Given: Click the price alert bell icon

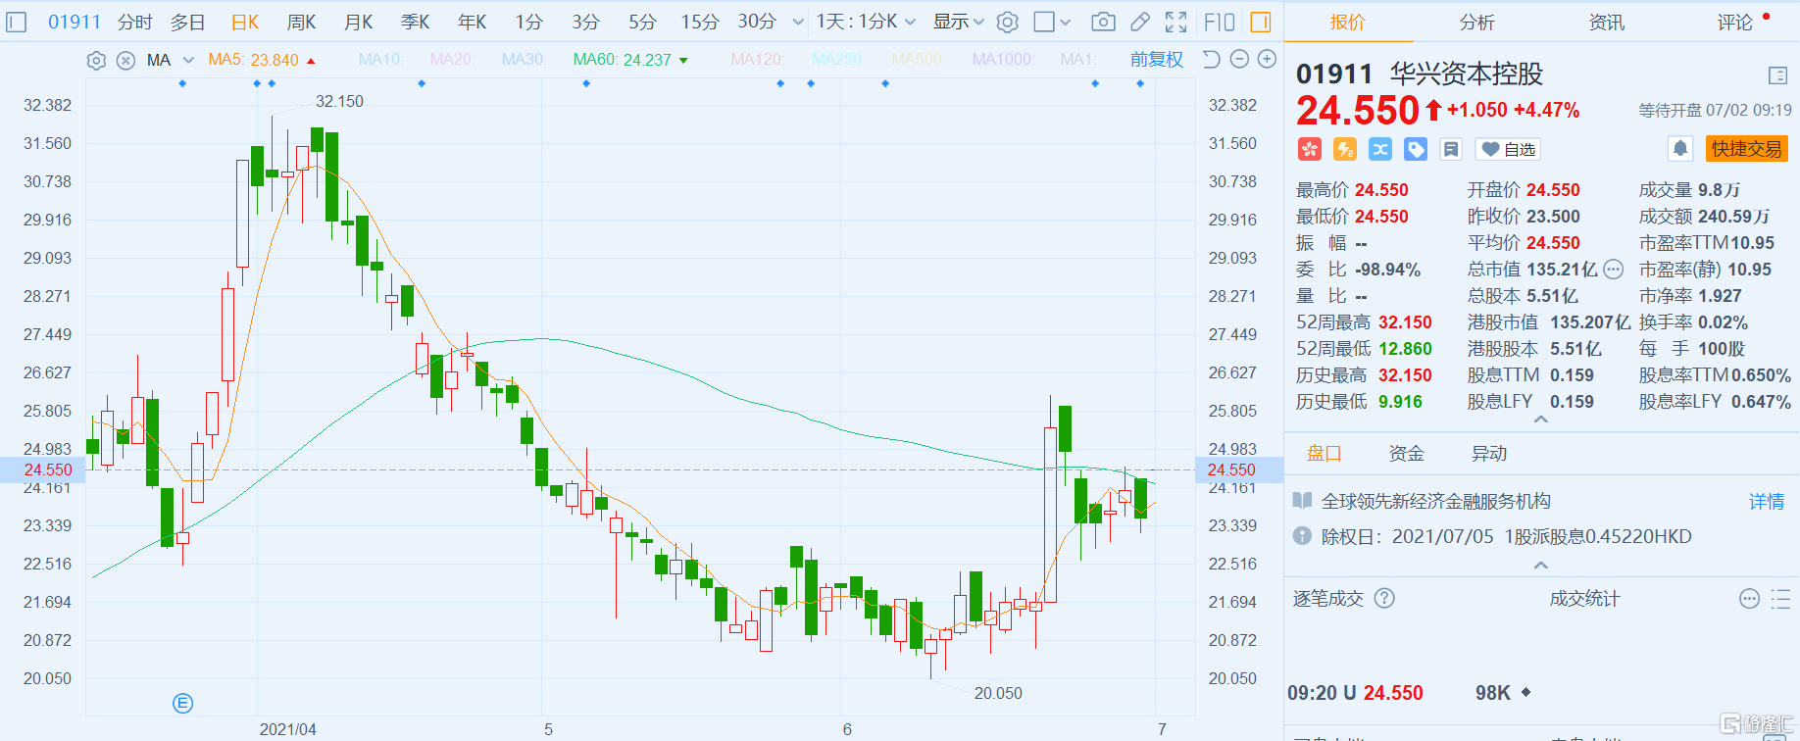Looking at the screenshot, I should tap(1679, 149).
